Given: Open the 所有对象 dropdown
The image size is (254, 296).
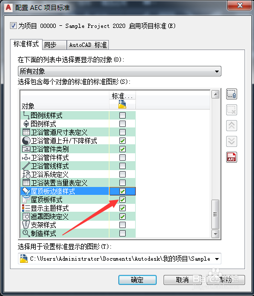Looking at the screenshot, I should tap(119, 71).
